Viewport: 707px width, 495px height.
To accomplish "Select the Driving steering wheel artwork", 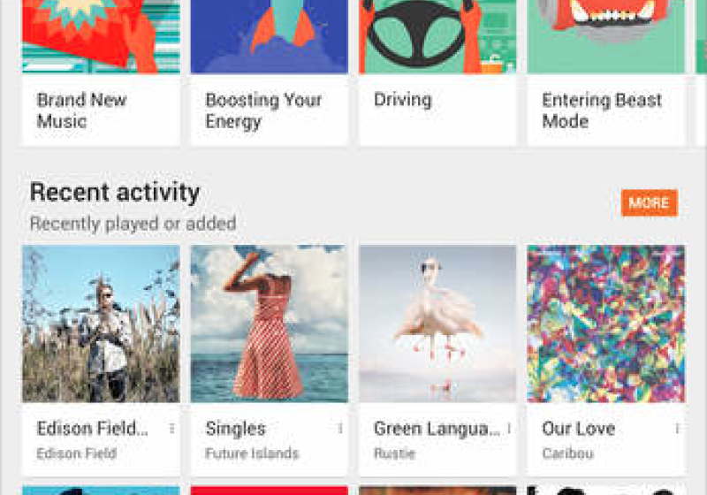I will pyautogui.click(x=437, y=37).
